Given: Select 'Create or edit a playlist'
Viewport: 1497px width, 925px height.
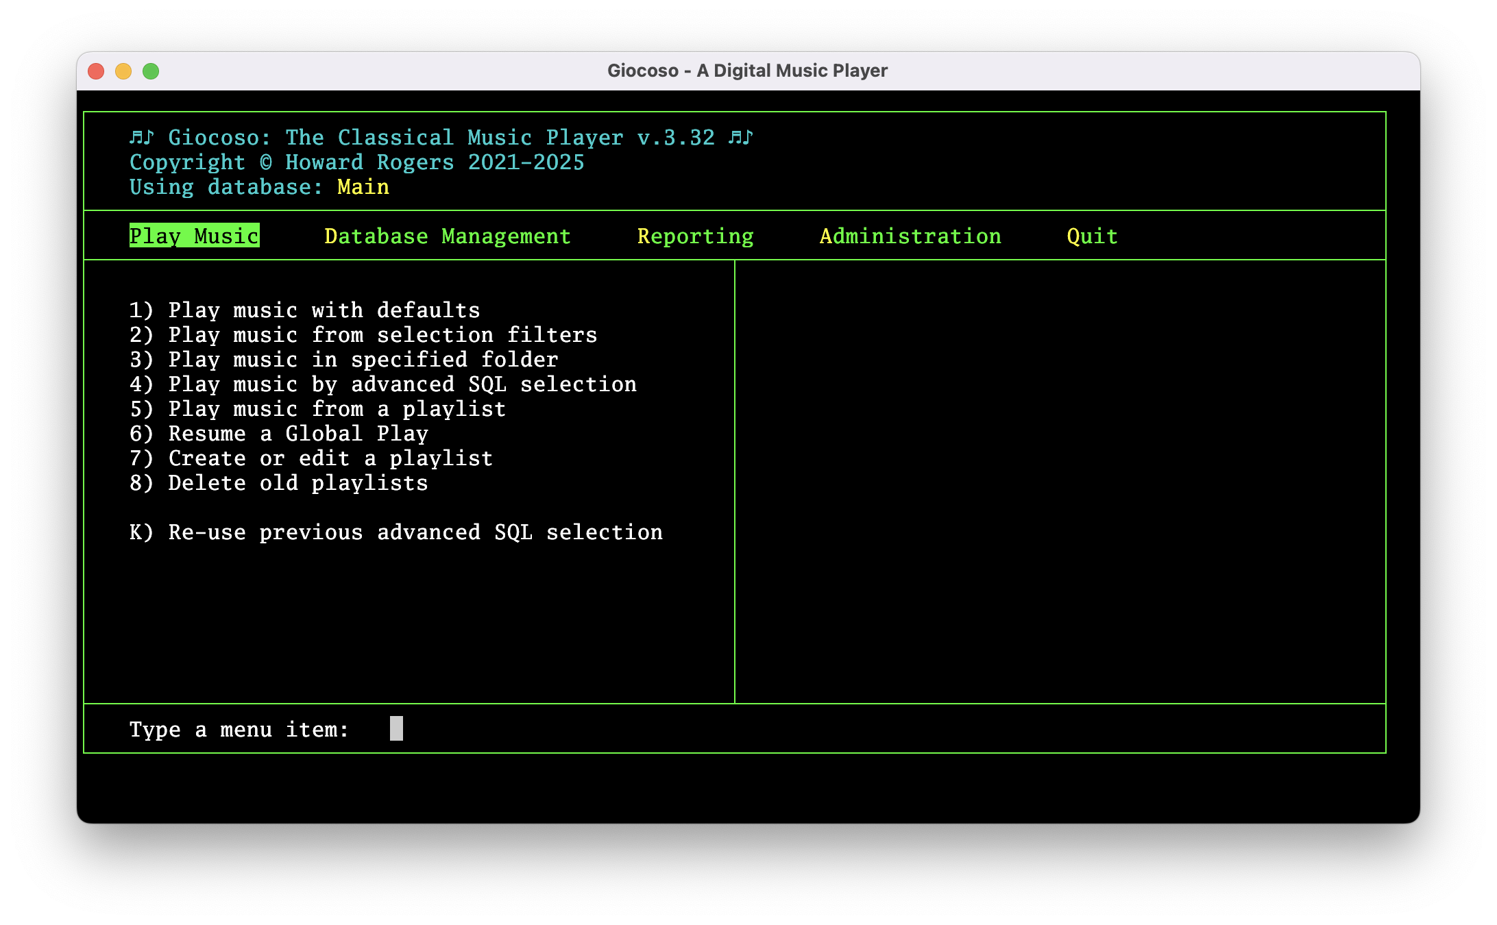Looking at the screenshot, I should (311, 458).
